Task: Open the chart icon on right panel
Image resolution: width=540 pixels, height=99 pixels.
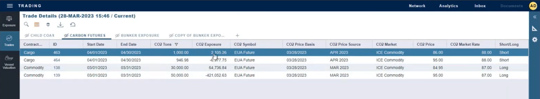Action: click(x=535, y=28)
